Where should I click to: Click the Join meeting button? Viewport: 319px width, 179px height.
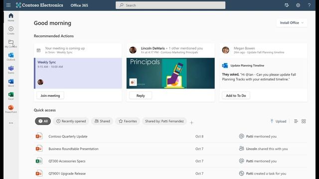(x=50, y=95)
